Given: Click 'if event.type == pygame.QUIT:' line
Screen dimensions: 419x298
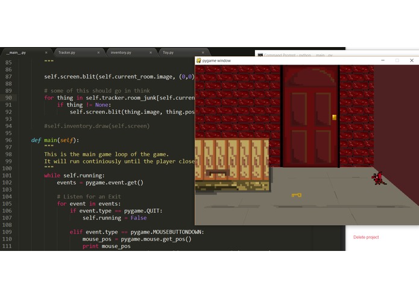Looking at the screenshot, I should (x=116, y=211).
